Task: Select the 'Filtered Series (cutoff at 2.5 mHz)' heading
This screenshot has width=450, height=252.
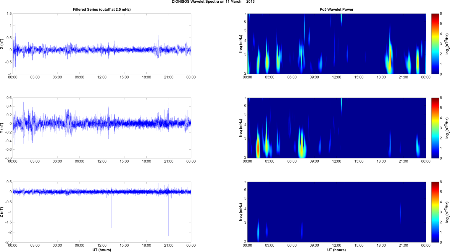Action: tap(102, 9)
